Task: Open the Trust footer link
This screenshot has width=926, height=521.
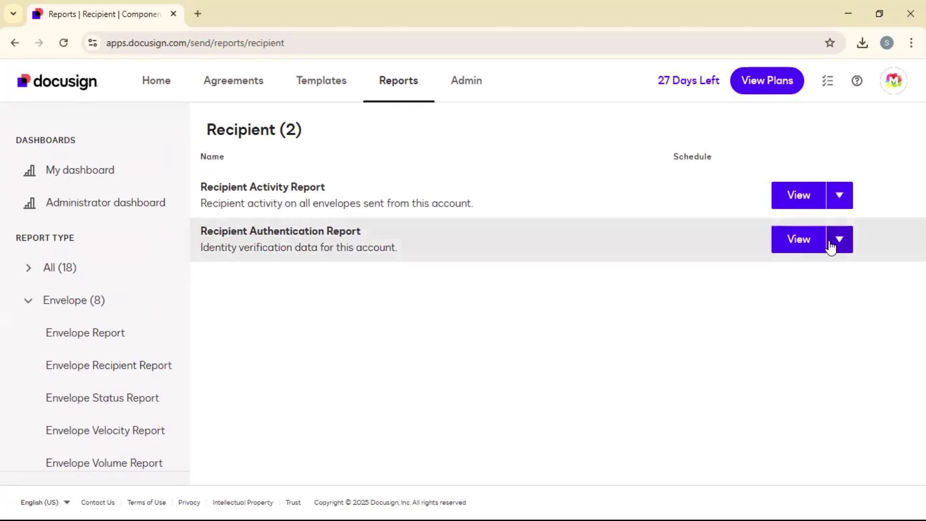Action: (293, 503)
